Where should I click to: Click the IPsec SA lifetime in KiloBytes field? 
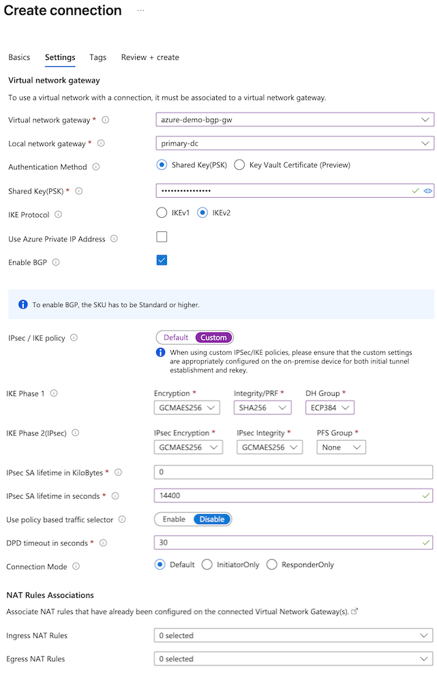(x=293, y=472)
